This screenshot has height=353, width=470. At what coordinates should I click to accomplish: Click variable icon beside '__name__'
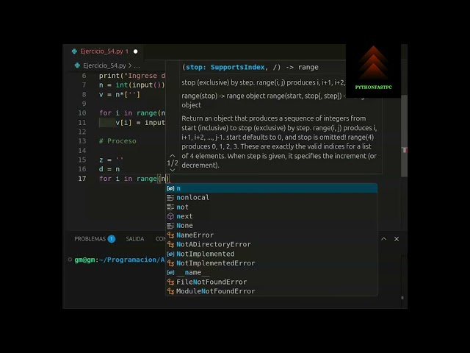[170, 272]
